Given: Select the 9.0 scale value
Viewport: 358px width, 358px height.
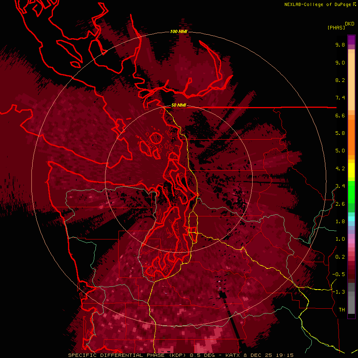Looking at the screenshot, I should coord(340,62).
